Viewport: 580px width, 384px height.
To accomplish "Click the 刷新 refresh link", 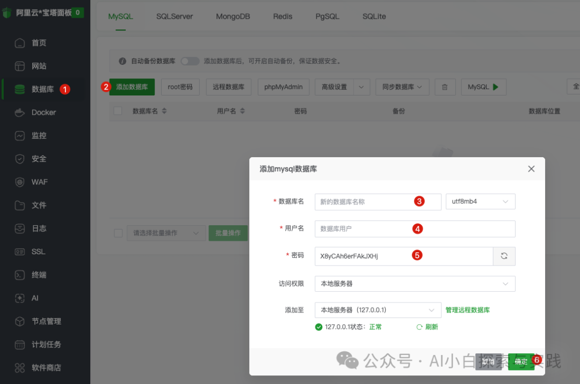I will click(x=427, y=327).
